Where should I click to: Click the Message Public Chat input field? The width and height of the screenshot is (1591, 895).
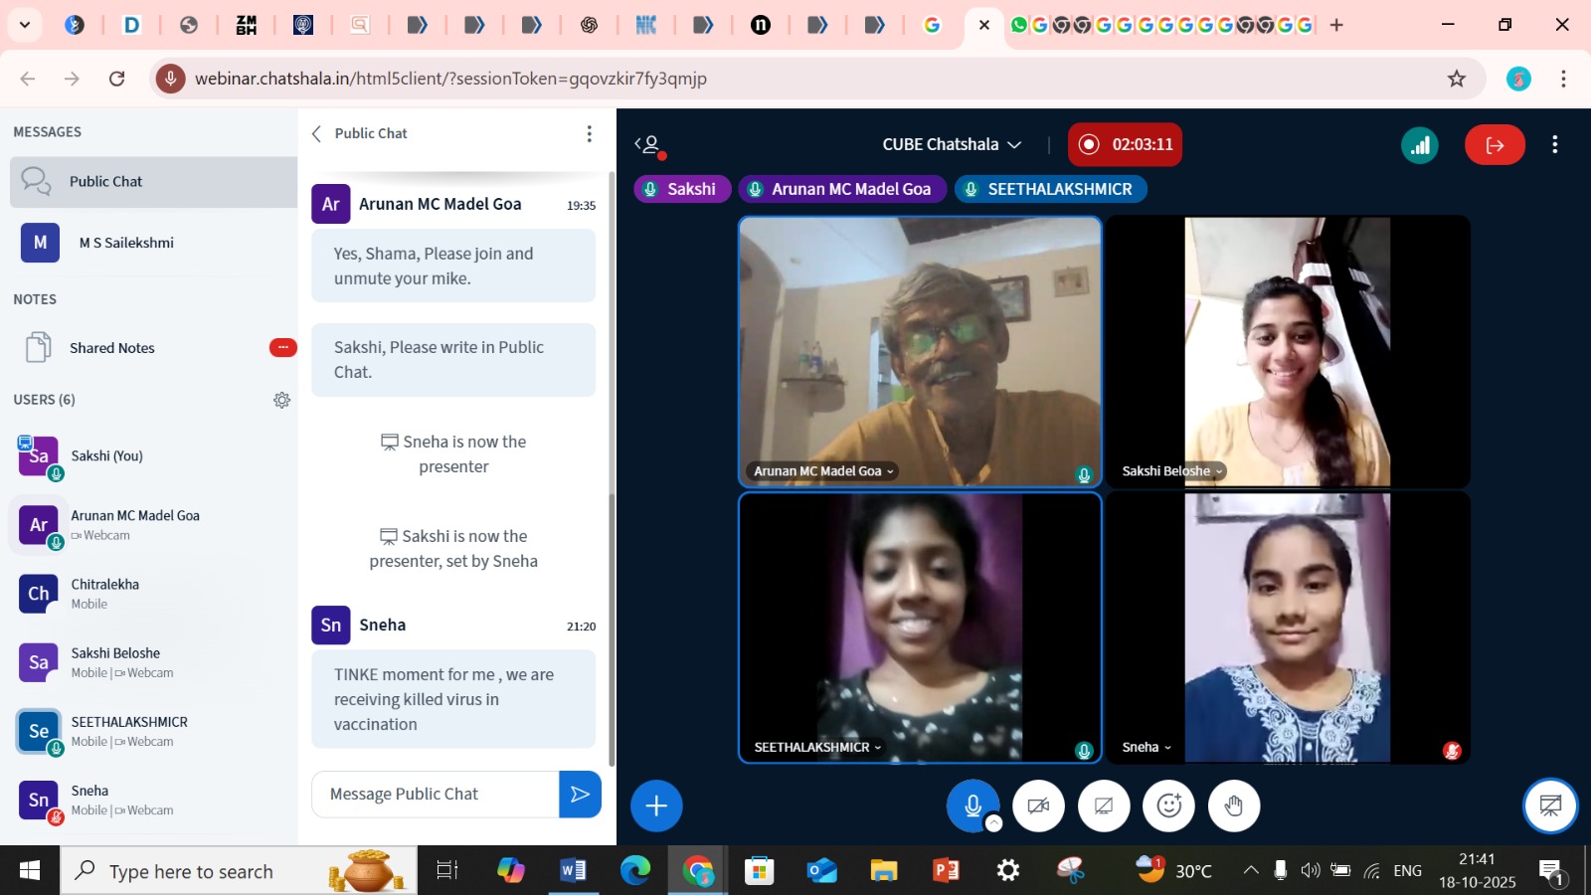click(x=436, y=794)
